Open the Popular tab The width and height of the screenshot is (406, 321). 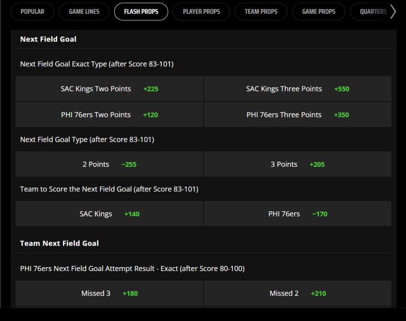click(x=33, y=11)
